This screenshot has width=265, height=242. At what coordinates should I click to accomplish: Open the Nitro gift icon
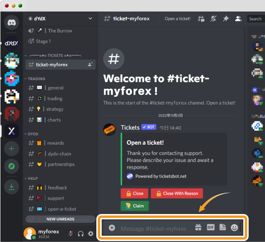point(198,227)
